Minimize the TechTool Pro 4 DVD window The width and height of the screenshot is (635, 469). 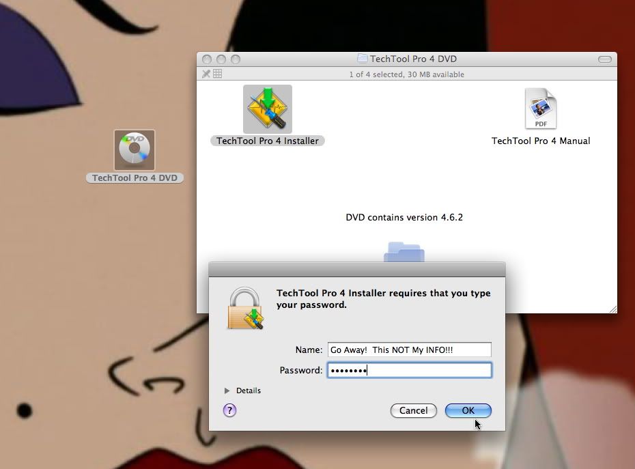point(221,59)
